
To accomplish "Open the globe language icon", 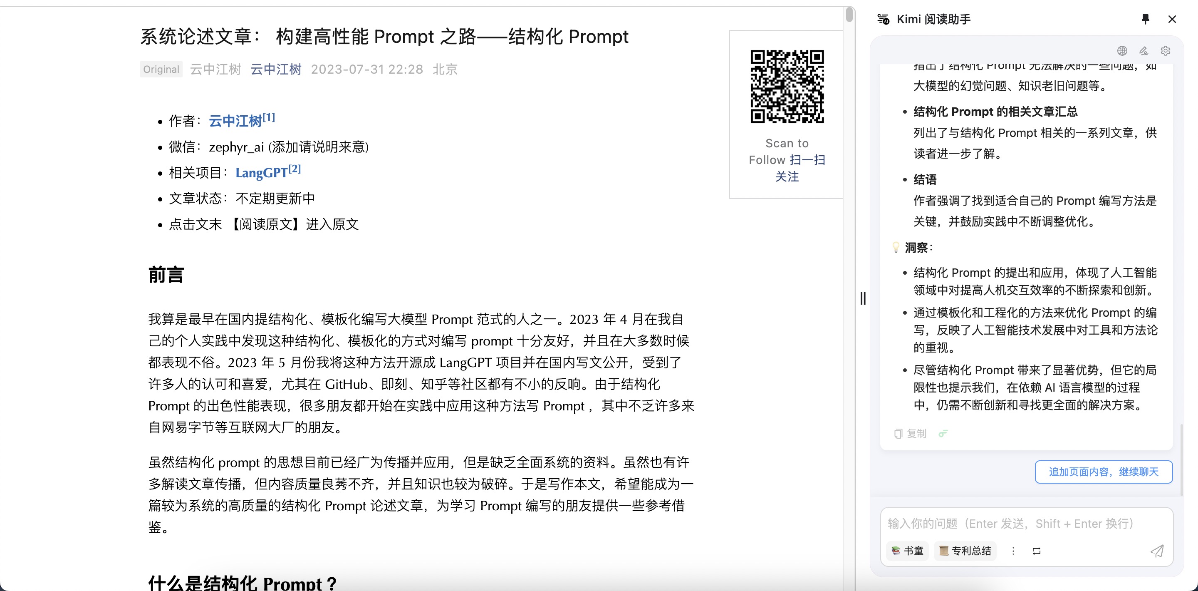I will pos(1122,51).
